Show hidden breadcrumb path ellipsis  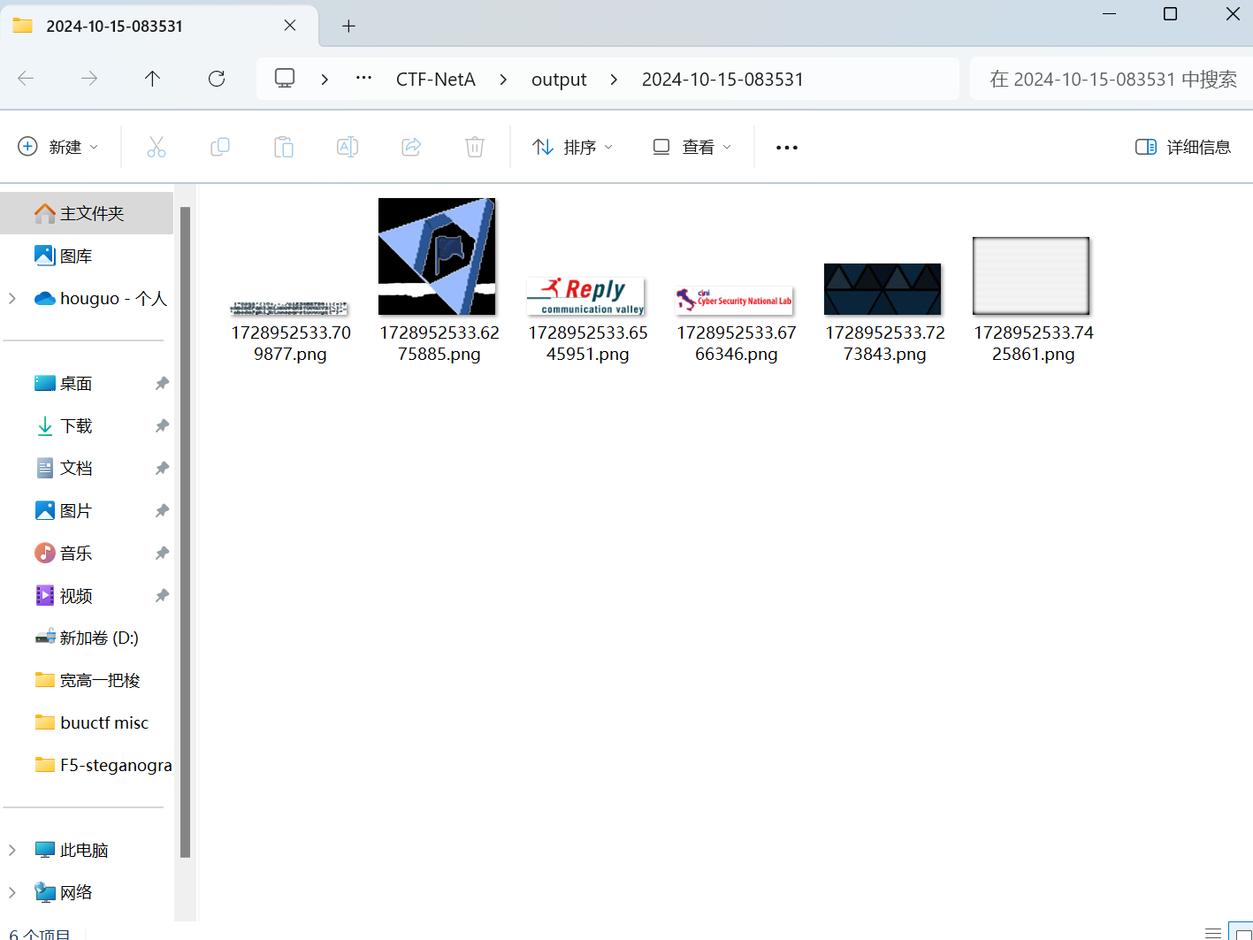click(x=363, y=79)
